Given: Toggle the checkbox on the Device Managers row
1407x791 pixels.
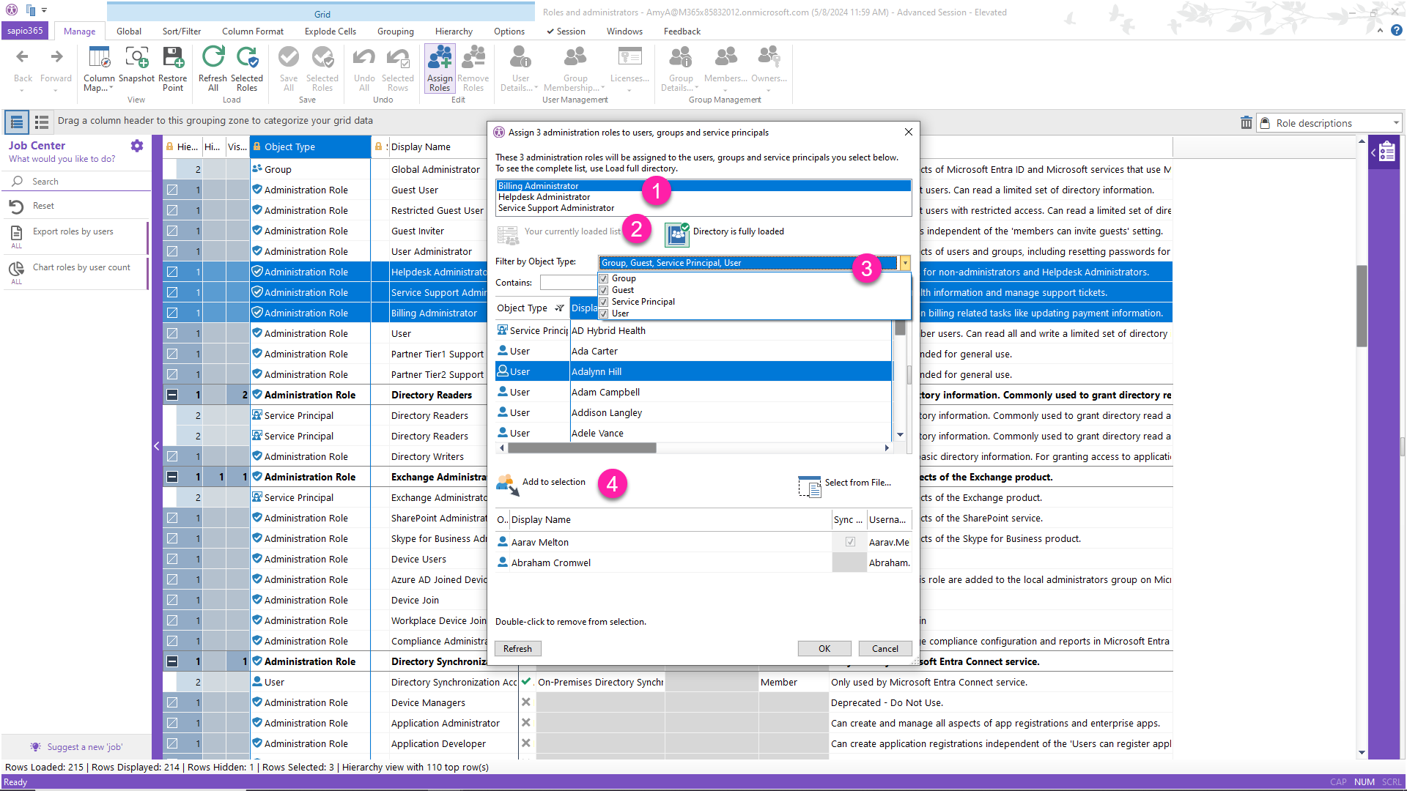Looking at the screenshot, I should point(172,702).
